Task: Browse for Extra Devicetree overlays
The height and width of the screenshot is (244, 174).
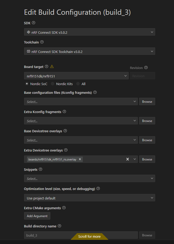Action: pos(147,159)
